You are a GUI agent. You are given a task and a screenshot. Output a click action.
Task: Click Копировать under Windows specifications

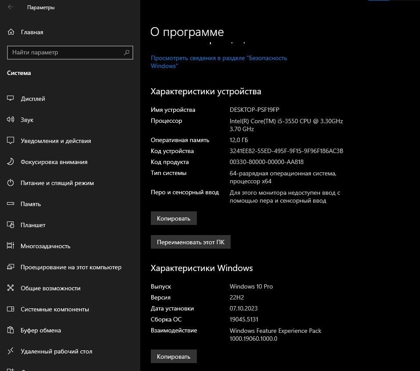click(x=174, y=356)
